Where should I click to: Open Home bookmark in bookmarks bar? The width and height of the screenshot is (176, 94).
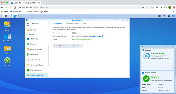pyautogui.click(x=44, y=12)
